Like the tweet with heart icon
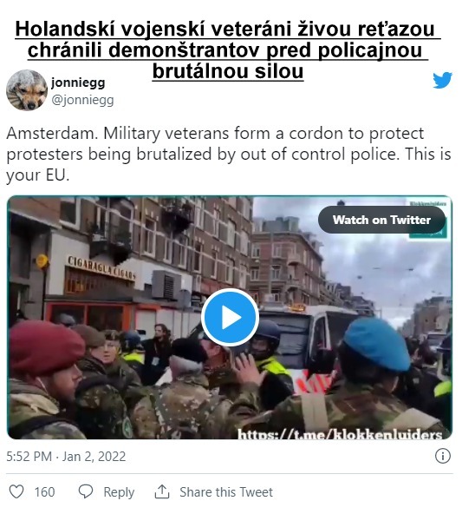Viewport: 462px width, 514px height. (16, 491)
